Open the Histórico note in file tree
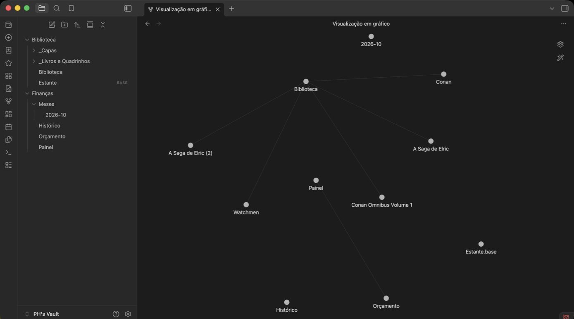Image resolution: width=574 pixels, height=319 pixels. pyautogui.click(x=49, y=126)
